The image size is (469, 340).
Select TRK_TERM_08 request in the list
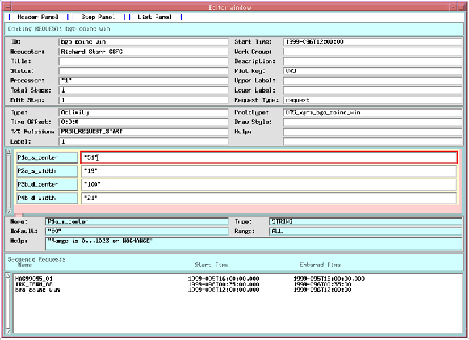coord(33,284)
